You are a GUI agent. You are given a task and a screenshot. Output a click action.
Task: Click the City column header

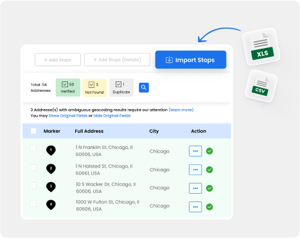154,131
